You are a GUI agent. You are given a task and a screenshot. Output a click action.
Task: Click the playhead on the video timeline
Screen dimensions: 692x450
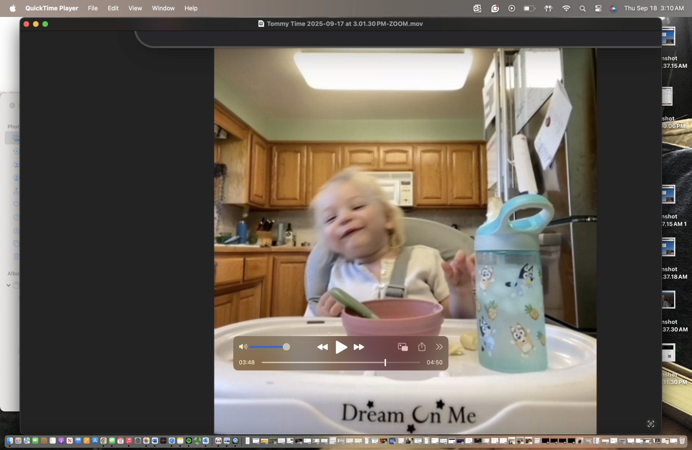click(x=385, y=362)
